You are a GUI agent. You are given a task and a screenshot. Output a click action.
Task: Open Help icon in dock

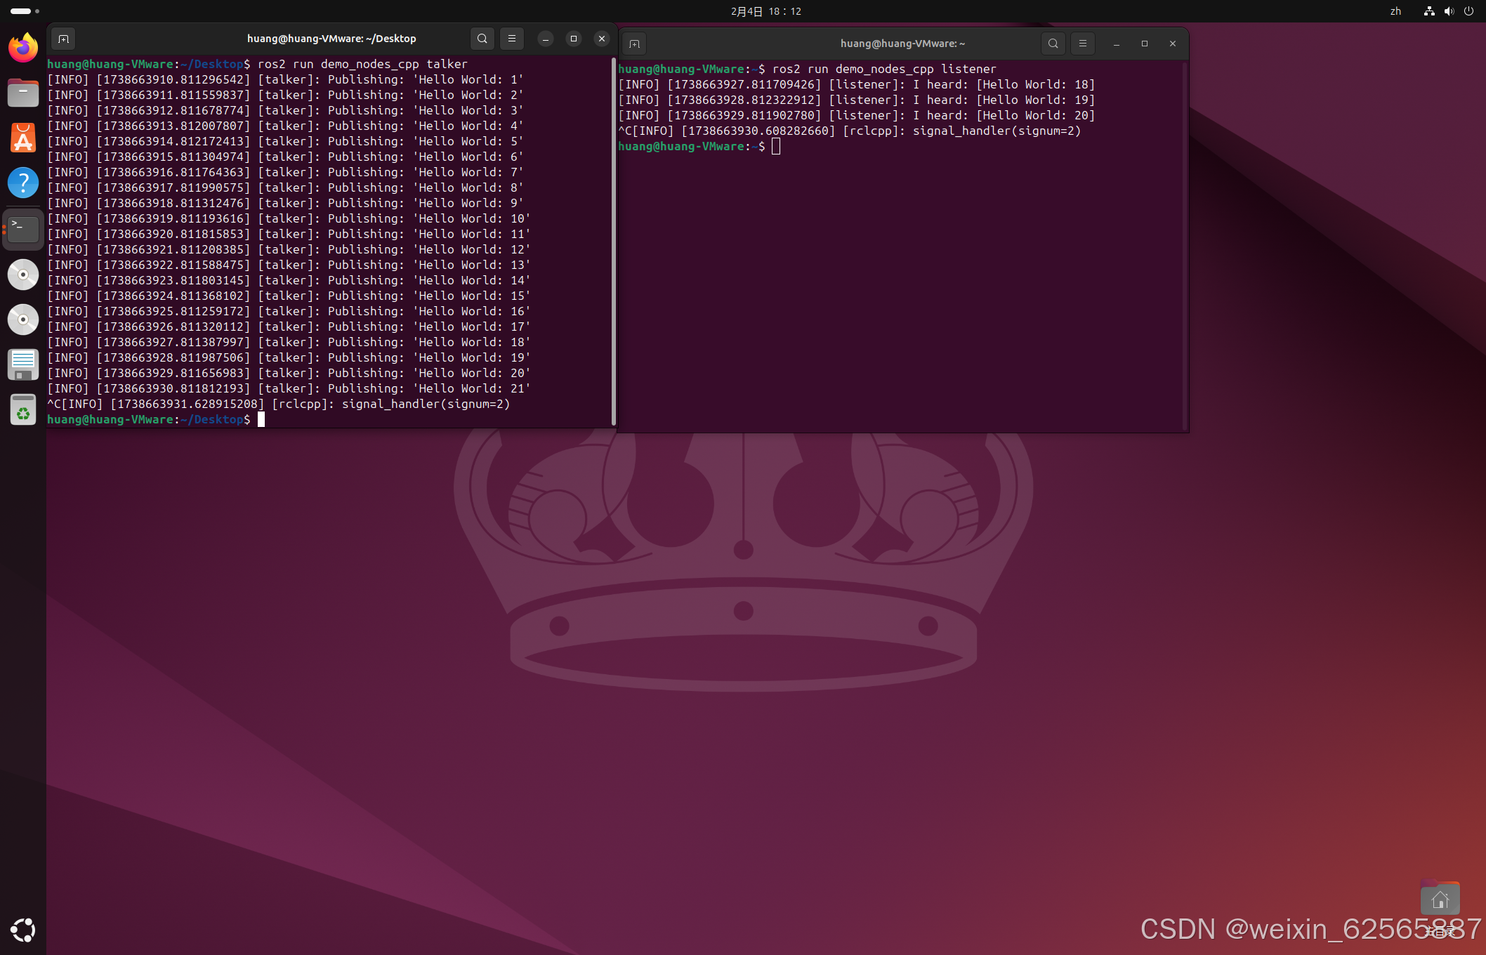coord(23,183)
